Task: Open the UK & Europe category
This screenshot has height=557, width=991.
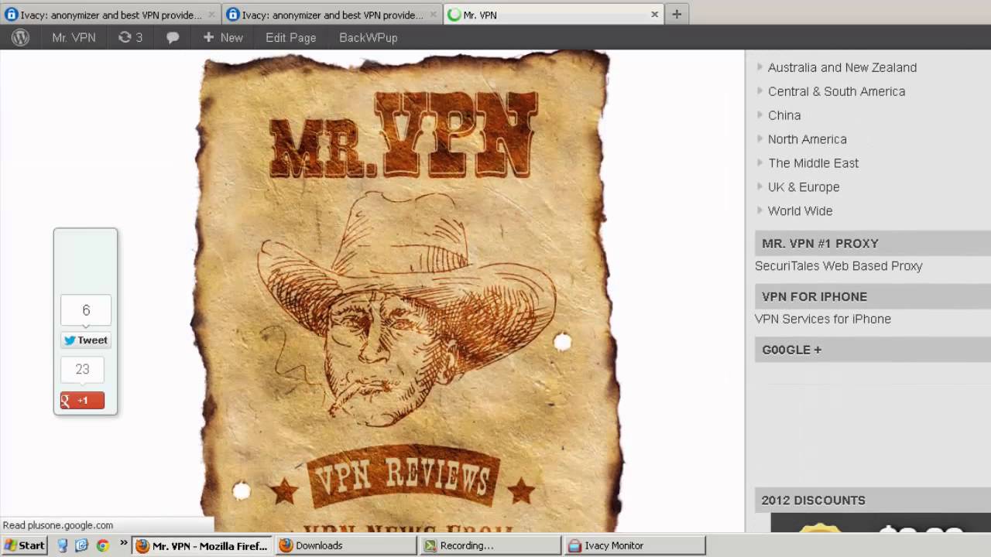Action: 804,187
